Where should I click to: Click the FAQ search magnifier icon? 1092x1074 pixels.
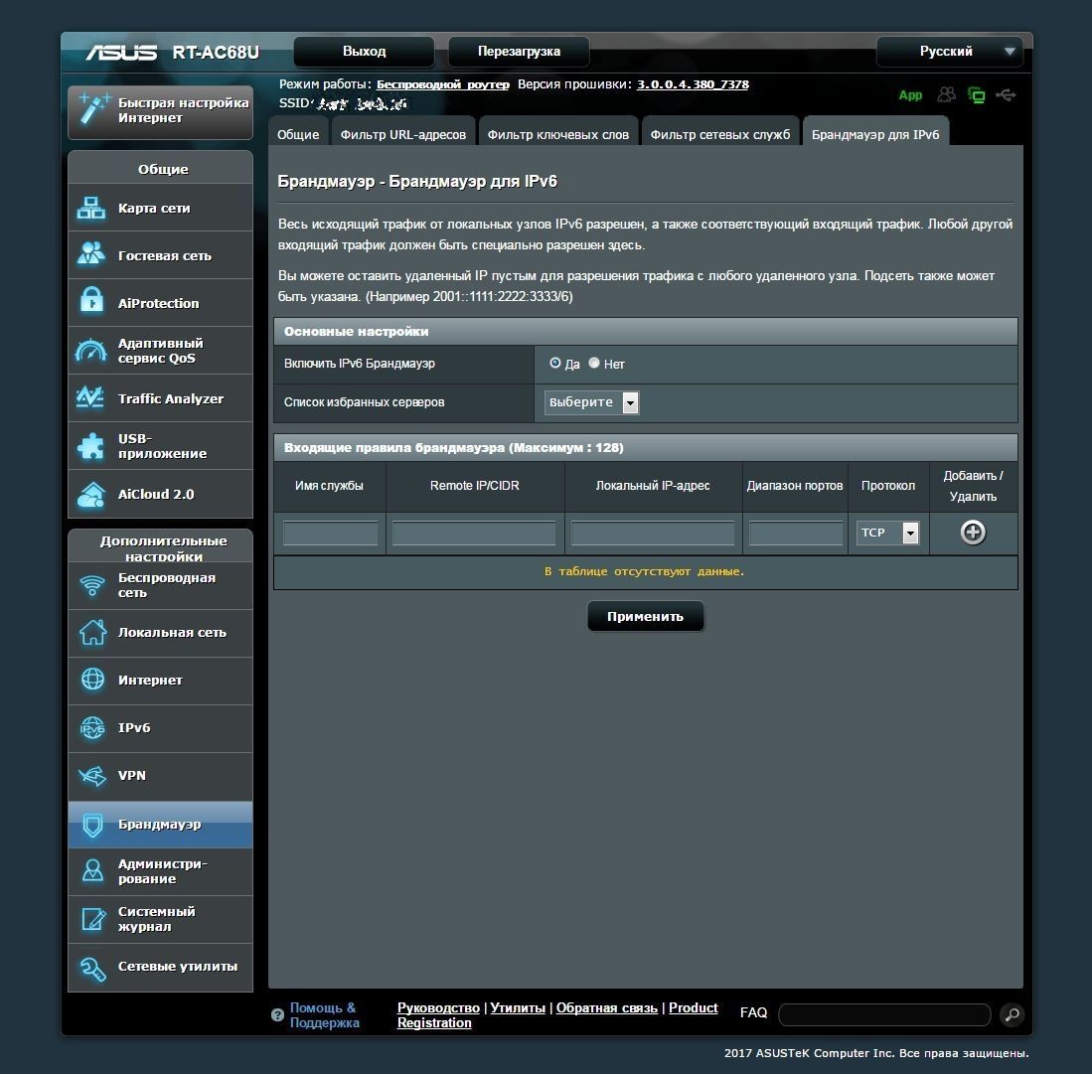[x=1012, y=1014]
